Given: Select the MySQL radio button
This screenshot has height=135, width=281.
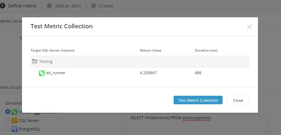Looking at the screenshot, I should pyautogui.click(x=8, y=112).
